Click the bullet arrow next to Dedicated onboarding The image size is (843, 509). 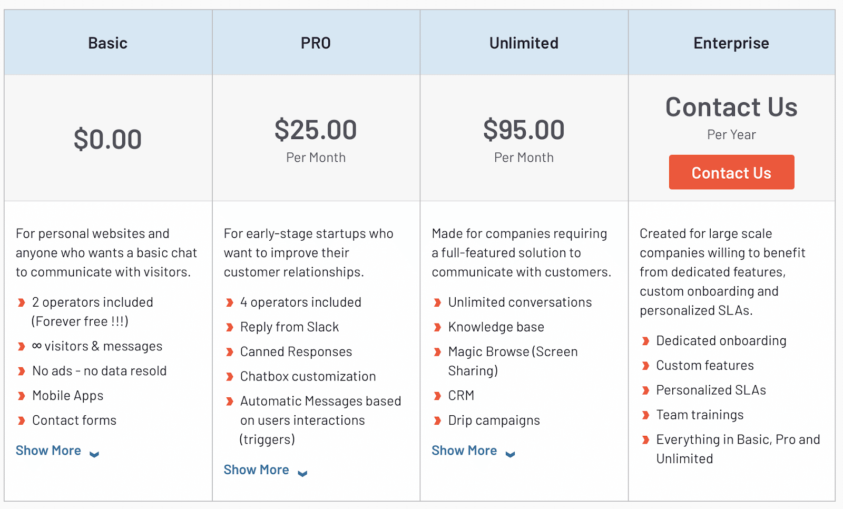point(645,341)
